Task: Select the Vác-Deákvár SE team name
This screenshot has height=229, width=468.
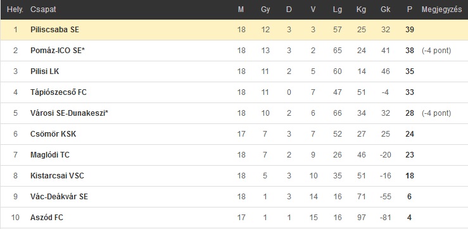Action: [59, 197]
